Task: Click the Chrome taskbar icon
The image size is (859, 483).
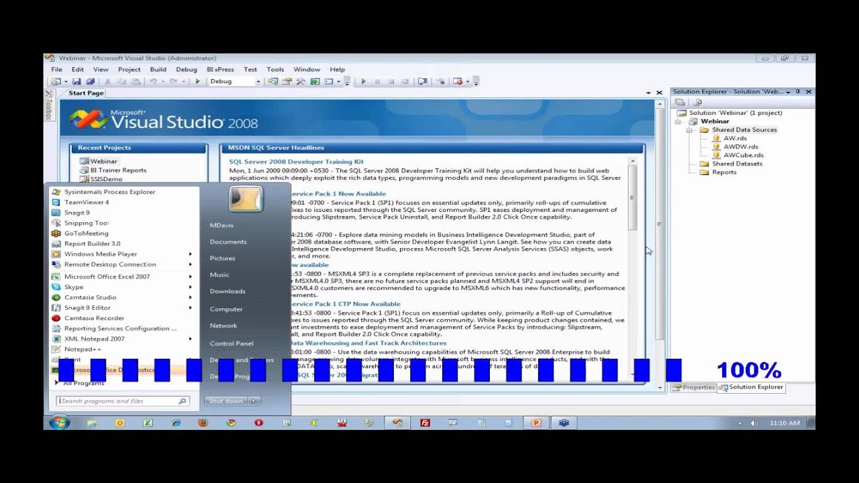Action: [x=231, y=423]
